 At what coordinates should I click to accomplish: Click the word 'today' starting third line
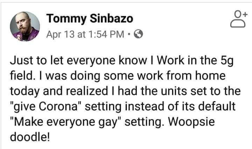click(x=25, y=92)
